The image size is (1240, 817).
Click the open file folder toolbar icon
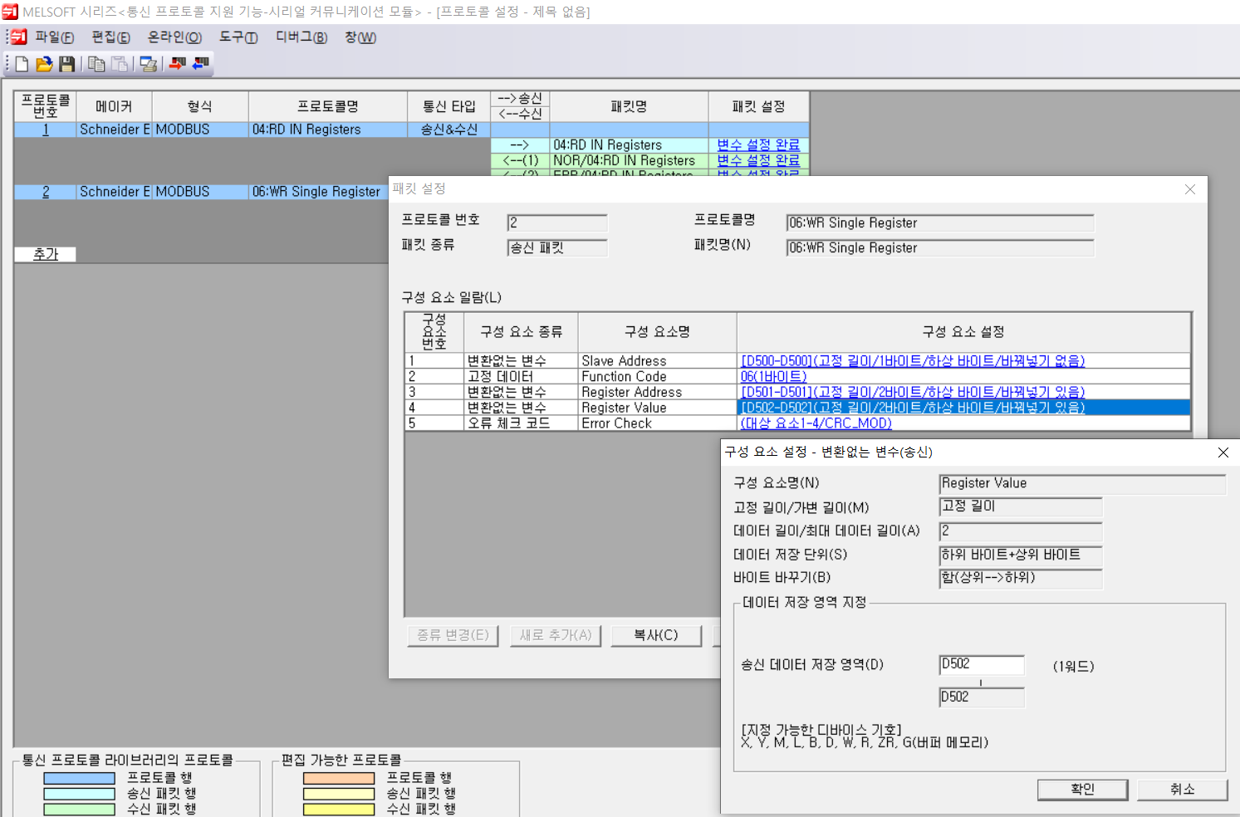tap(44, 64)
